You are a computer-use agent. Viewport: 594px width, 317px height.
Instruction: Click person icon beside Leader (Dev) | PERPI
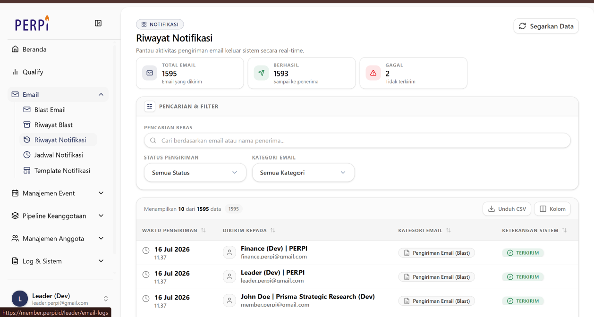(x=229, y=276)
